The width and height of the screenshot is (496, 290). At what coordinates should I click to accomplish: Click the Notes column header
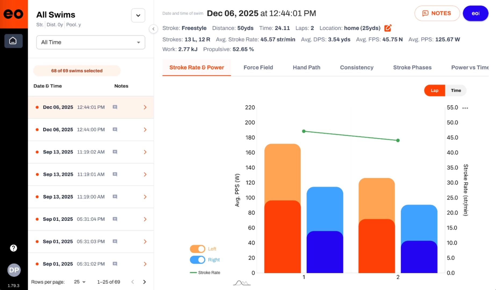click(x=121, y=86)
